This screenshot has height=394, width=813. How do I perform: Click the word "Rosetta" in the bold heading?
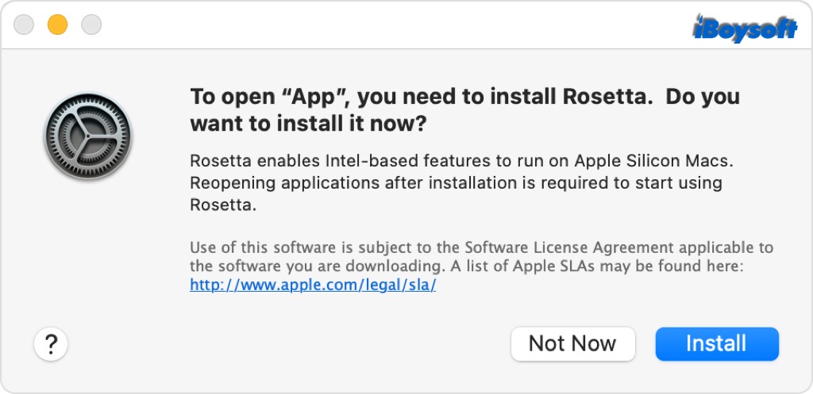(608, 97)
